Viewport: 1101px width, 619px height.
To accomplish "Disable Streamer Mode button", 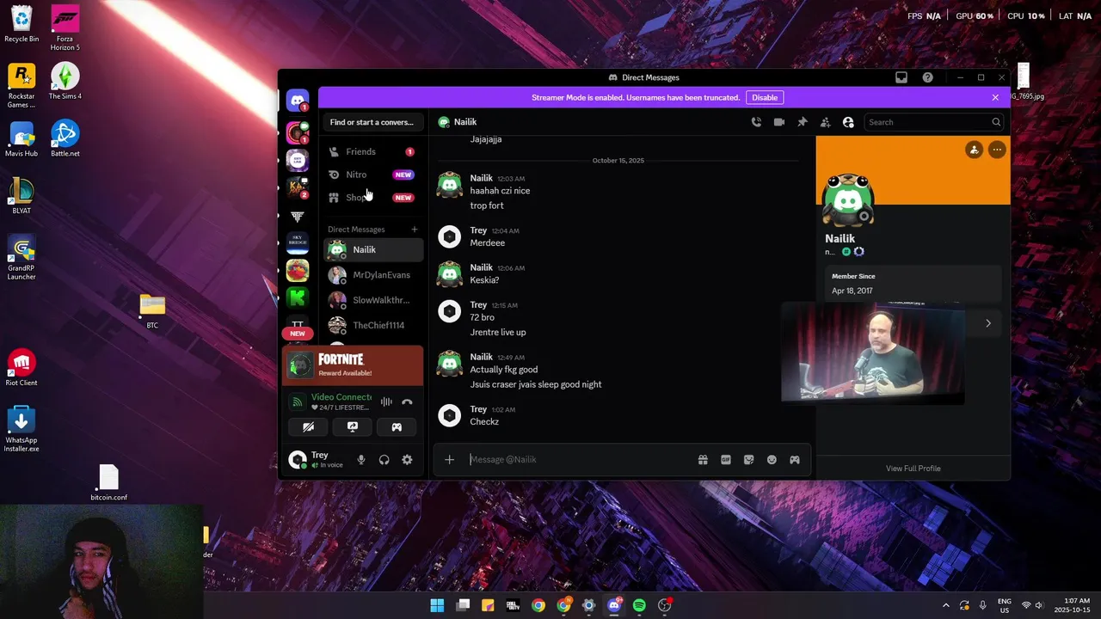I will (x=765, y=97).
